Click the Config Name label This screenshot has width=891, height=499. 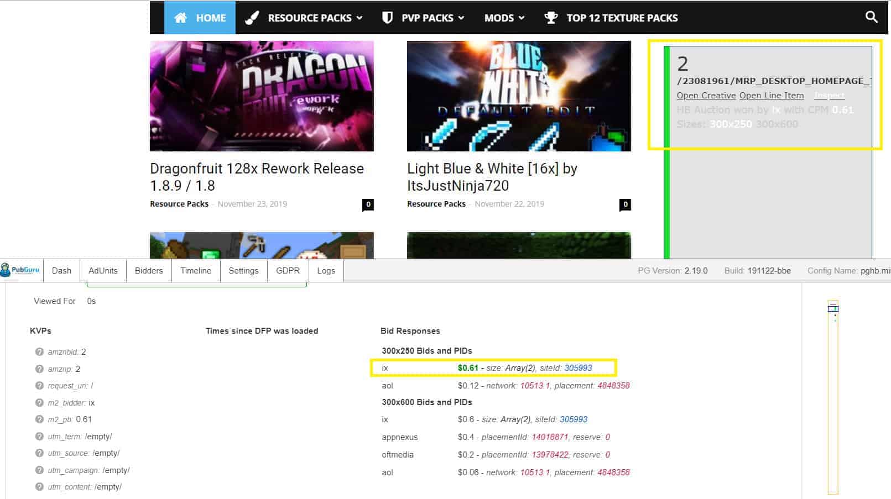pos(832,271)
